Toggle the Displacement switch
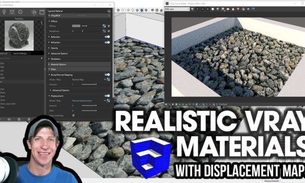This screenshot has height=183, width=305. 107,95
